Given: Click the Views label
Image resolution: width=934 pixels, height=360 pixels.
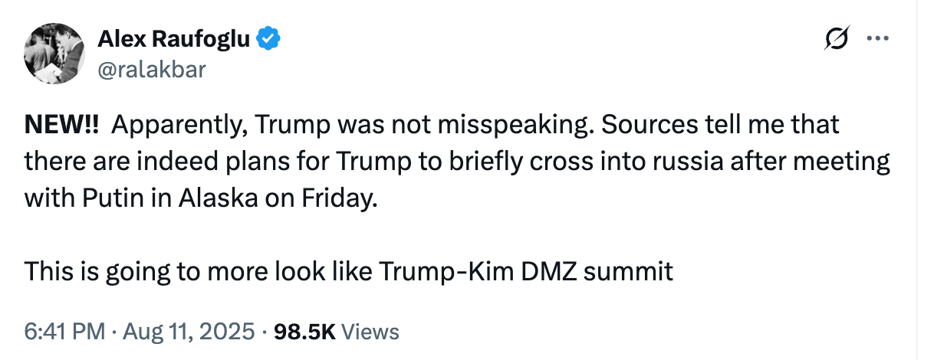Looking at the screenshot, I should pyautogui.click(x=370, y=332).
